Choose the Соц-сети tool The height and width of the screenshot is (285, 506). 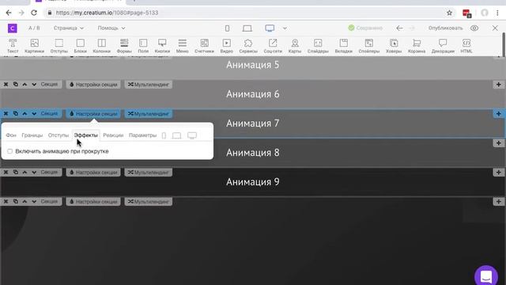click(x=273, y=46)
